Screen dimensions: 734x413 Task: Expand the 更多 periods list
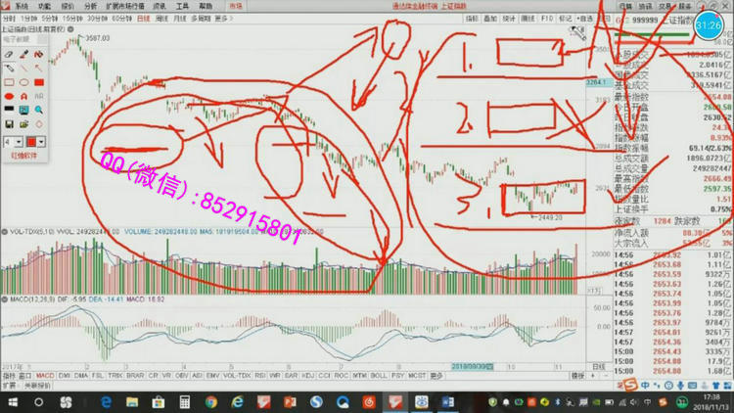pyautogui.click(x=223, y=19)
